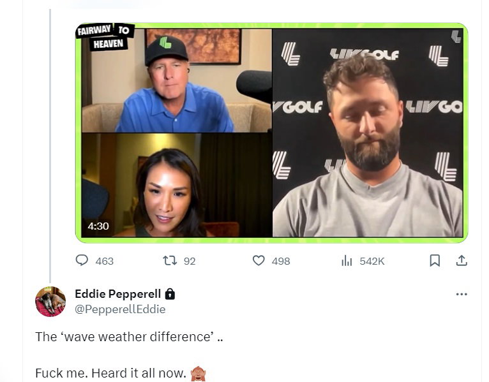The width and height of the screenshot is (489, 382).
Task: Click the padlock protected account icon
Action: click(170, 294)
